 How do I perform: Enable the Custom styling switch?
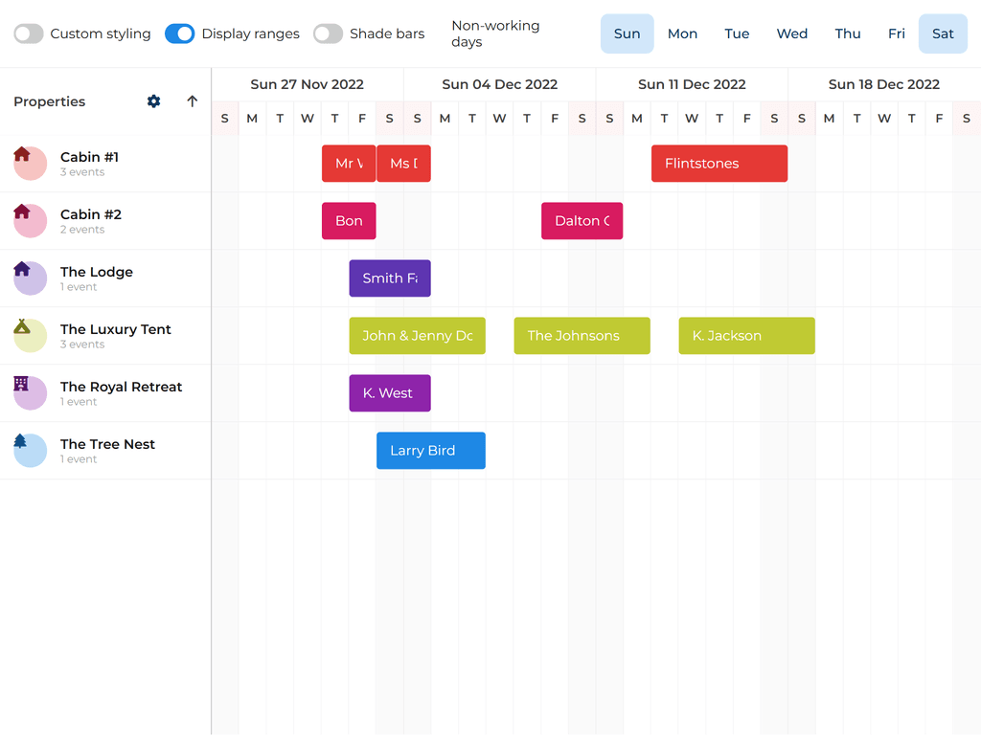[x=30, y=33]
